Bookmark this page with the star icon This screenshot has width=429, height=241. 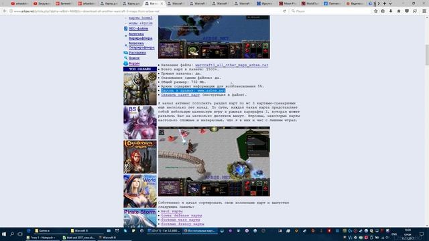(375, 11)
